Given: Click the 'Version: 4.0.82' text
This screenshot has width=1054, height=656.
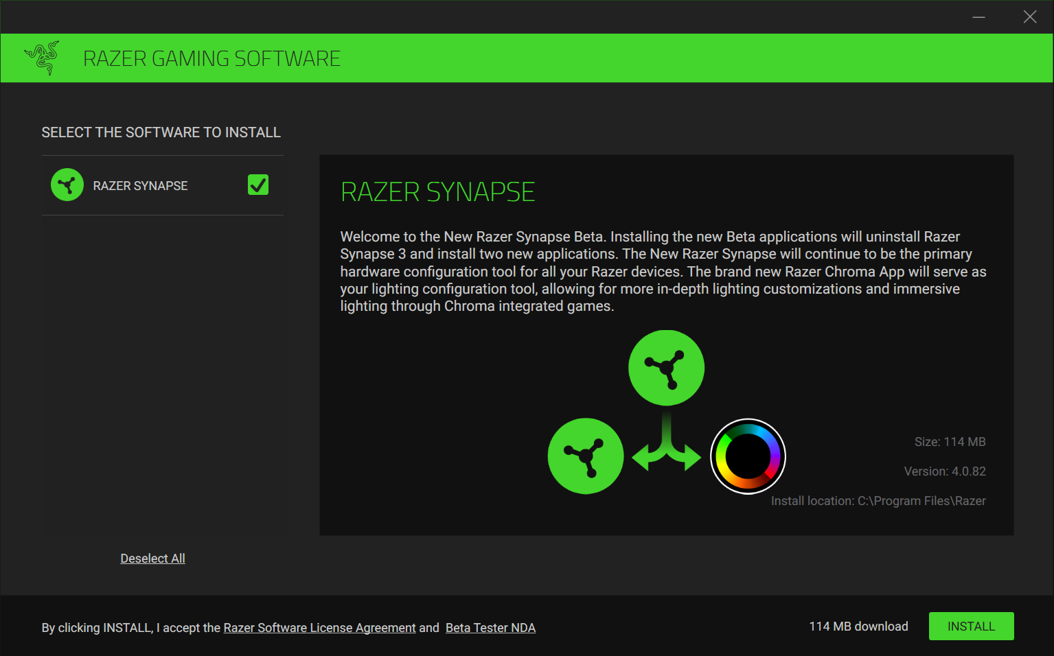Looking at the screenshot, I should pyautogui.click(x=945, y=471).
